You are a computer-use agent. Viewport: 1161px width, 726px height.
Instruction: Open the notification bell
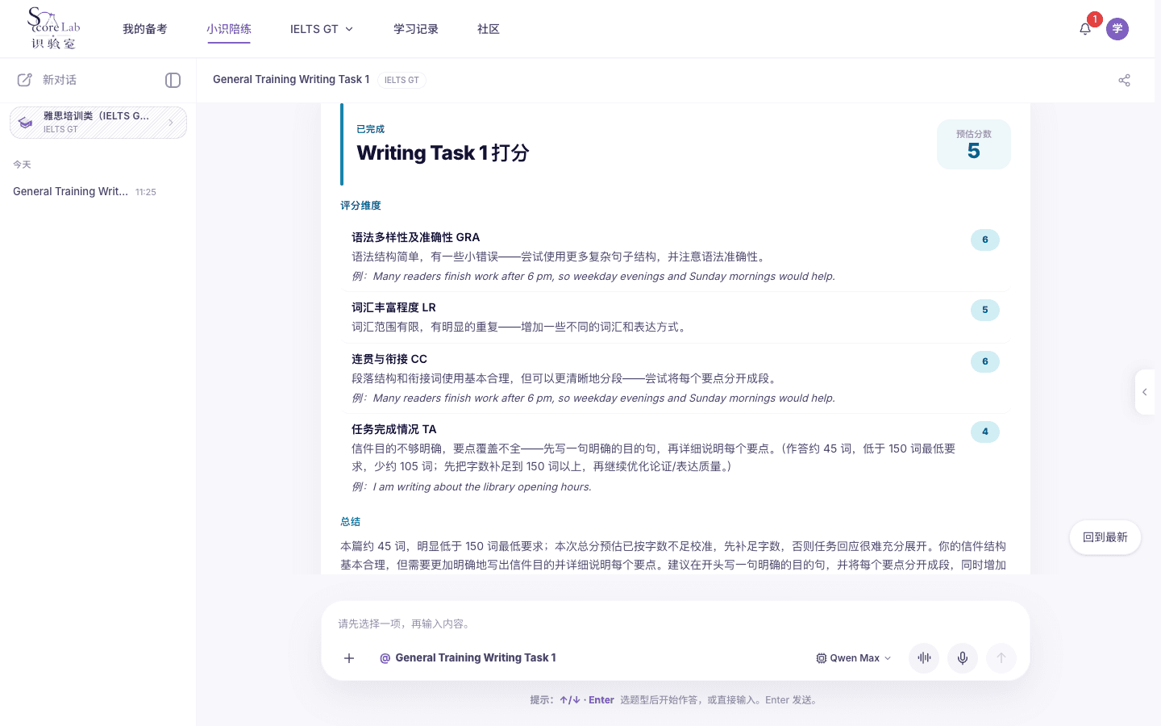(1085, 29)
